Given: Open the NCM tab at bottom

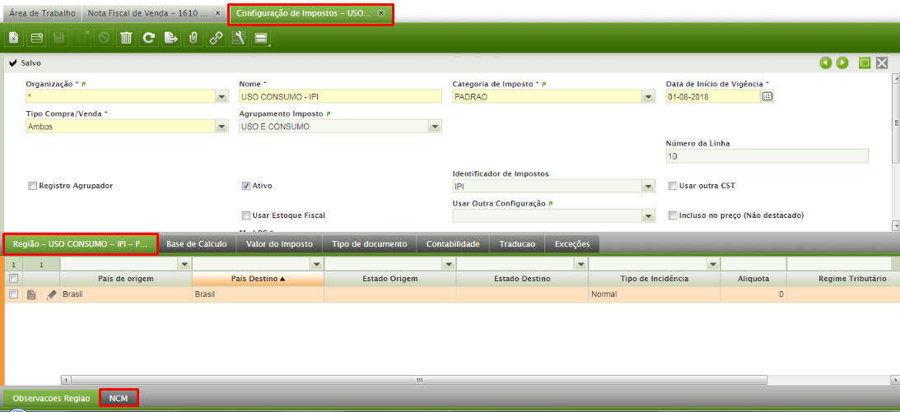Looking at the screenshot, I should 119,398.
